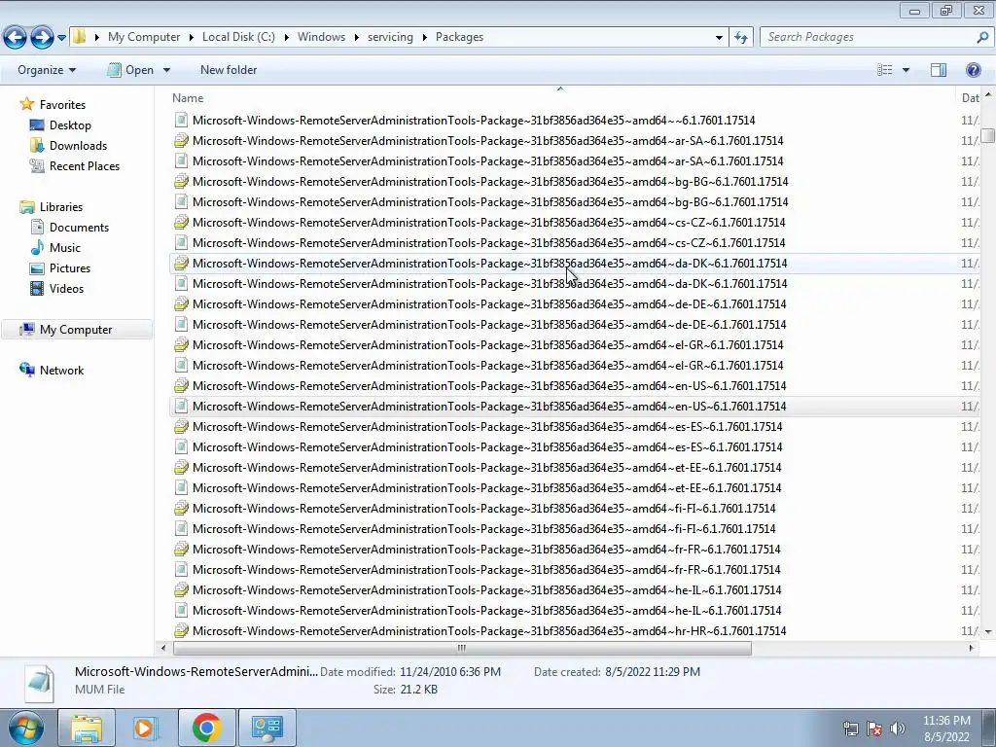Open the address bar history dropdown arrow
996x747 pixels.
(719, 38)
